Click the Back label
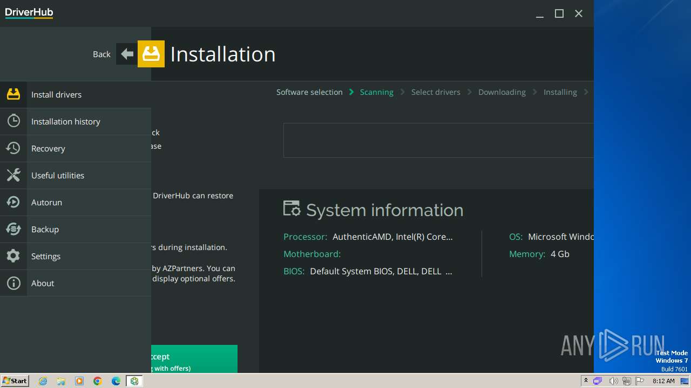This screenshot has height=388, width=691. click(101, 54)
